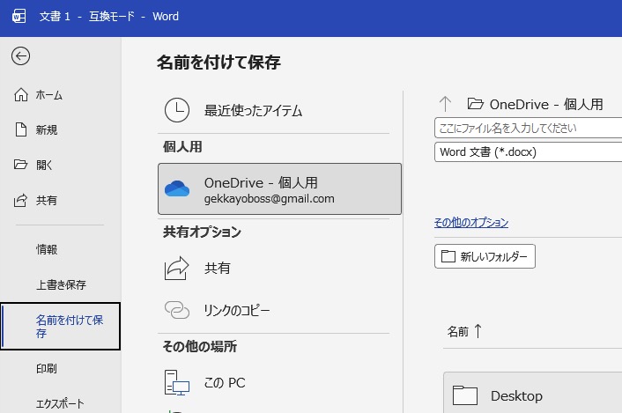Click the file name input field
The width and height of the screenshot is (622, 413).
529,128
